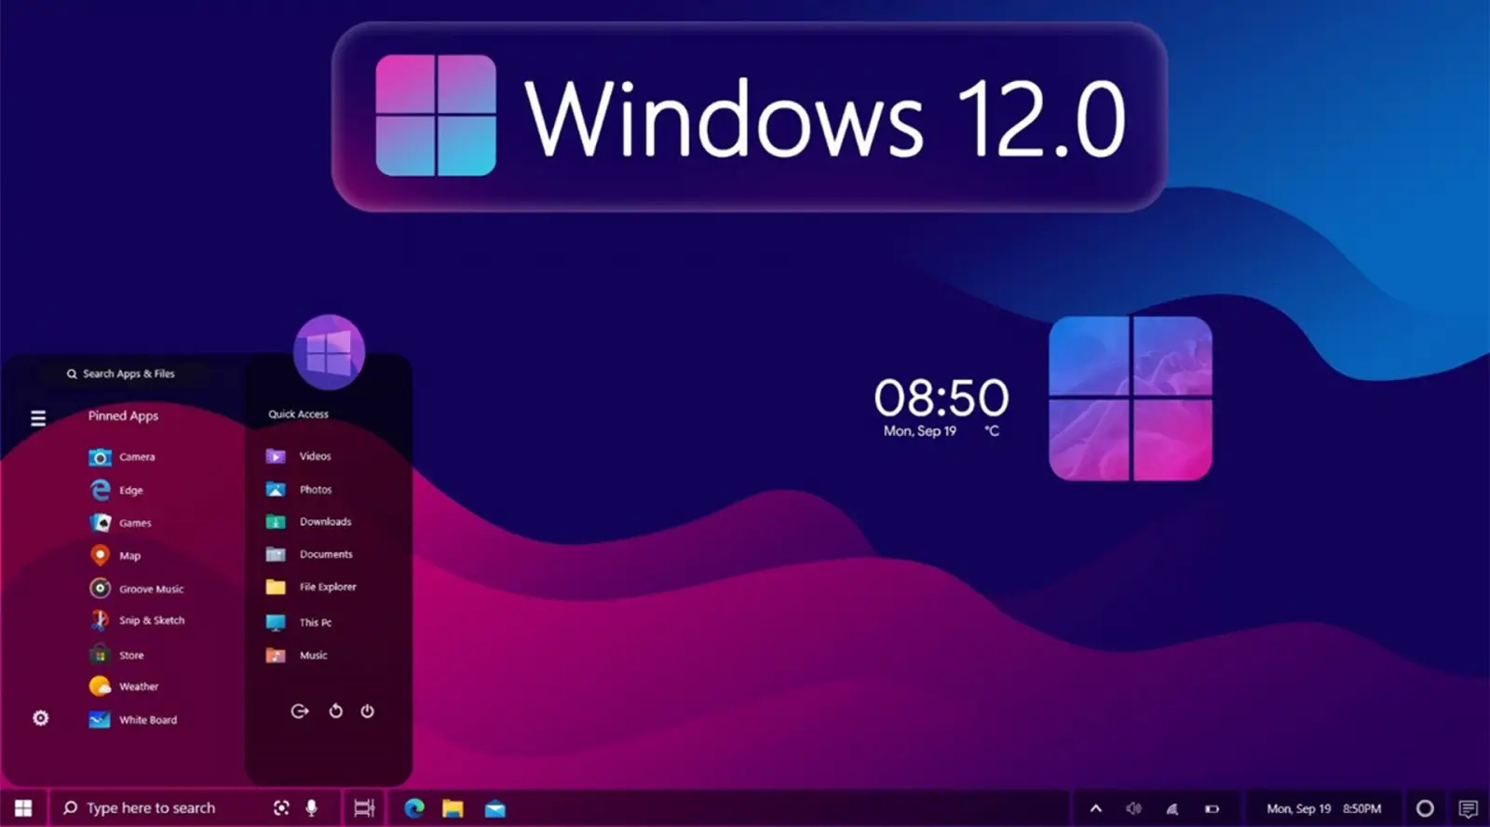Click the power button in start menu
Screen dimensions: 1490x827
point(368,712)
